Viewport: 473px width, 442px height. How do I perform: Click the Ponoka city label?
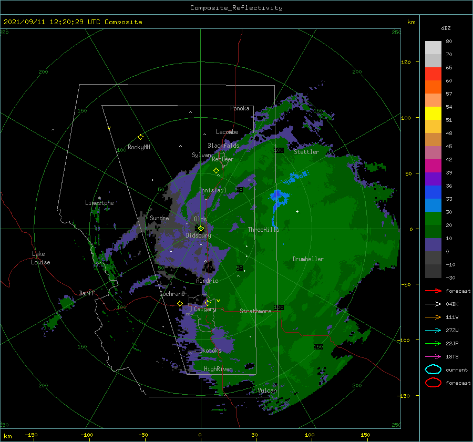[x=240, y=108]
